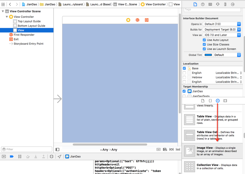
Task: Pause program execution
Action: tap(20, 156)
